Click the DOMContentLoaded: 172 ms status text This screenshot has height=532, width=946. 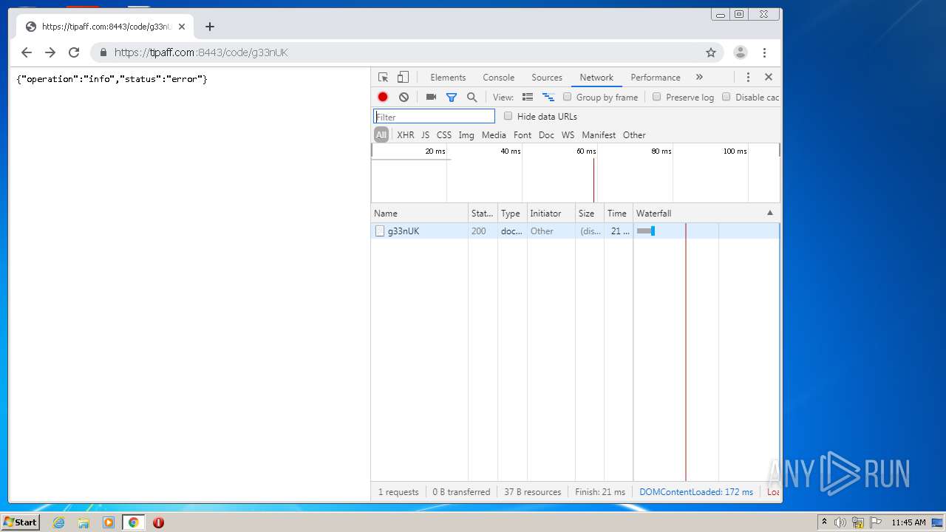pyautogui.click(x=696, y=492)
